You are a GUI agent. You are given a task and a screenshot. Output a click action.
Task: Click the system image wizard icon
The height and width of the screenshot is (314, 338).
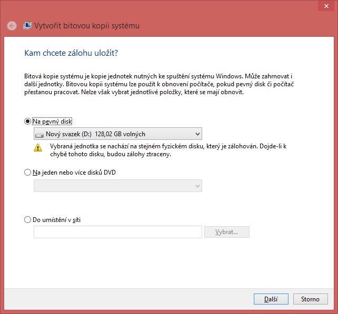point(27,25)
